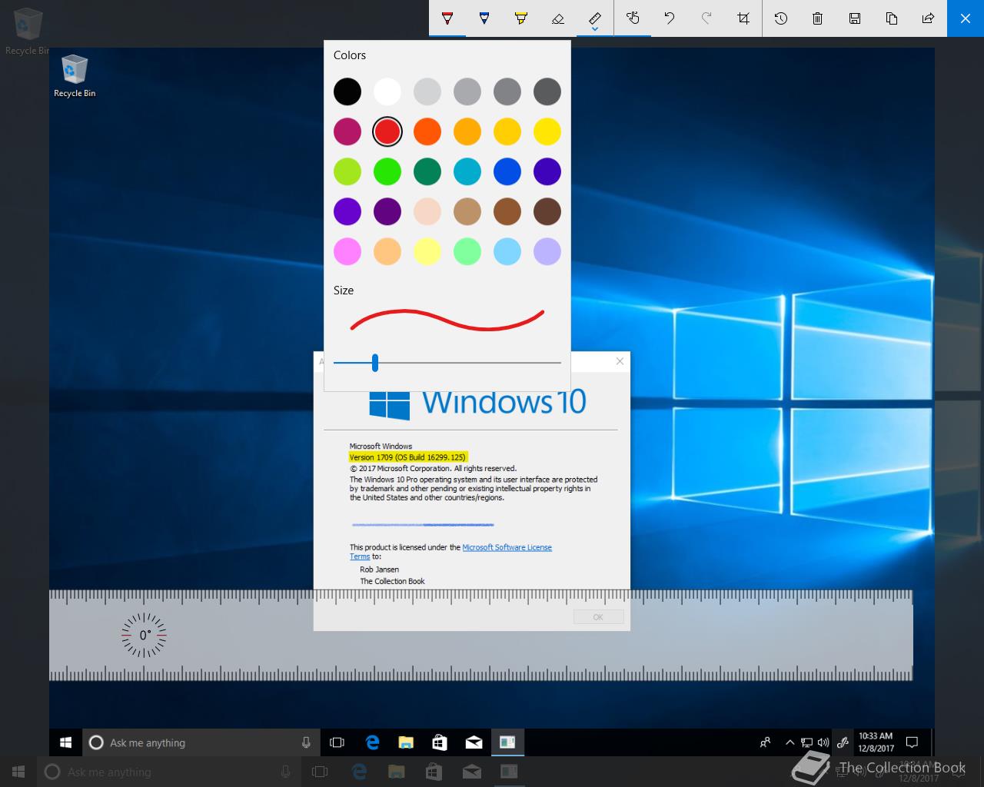
Task: Open Microsoft Store in the bright taskbar
Action: click(x=440, y=742)
